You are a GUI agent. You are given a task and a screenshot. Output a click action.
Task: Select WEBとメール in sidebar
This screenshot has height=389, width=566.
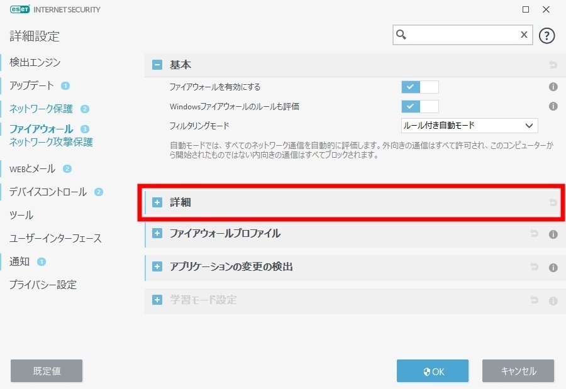click(33, 168)
